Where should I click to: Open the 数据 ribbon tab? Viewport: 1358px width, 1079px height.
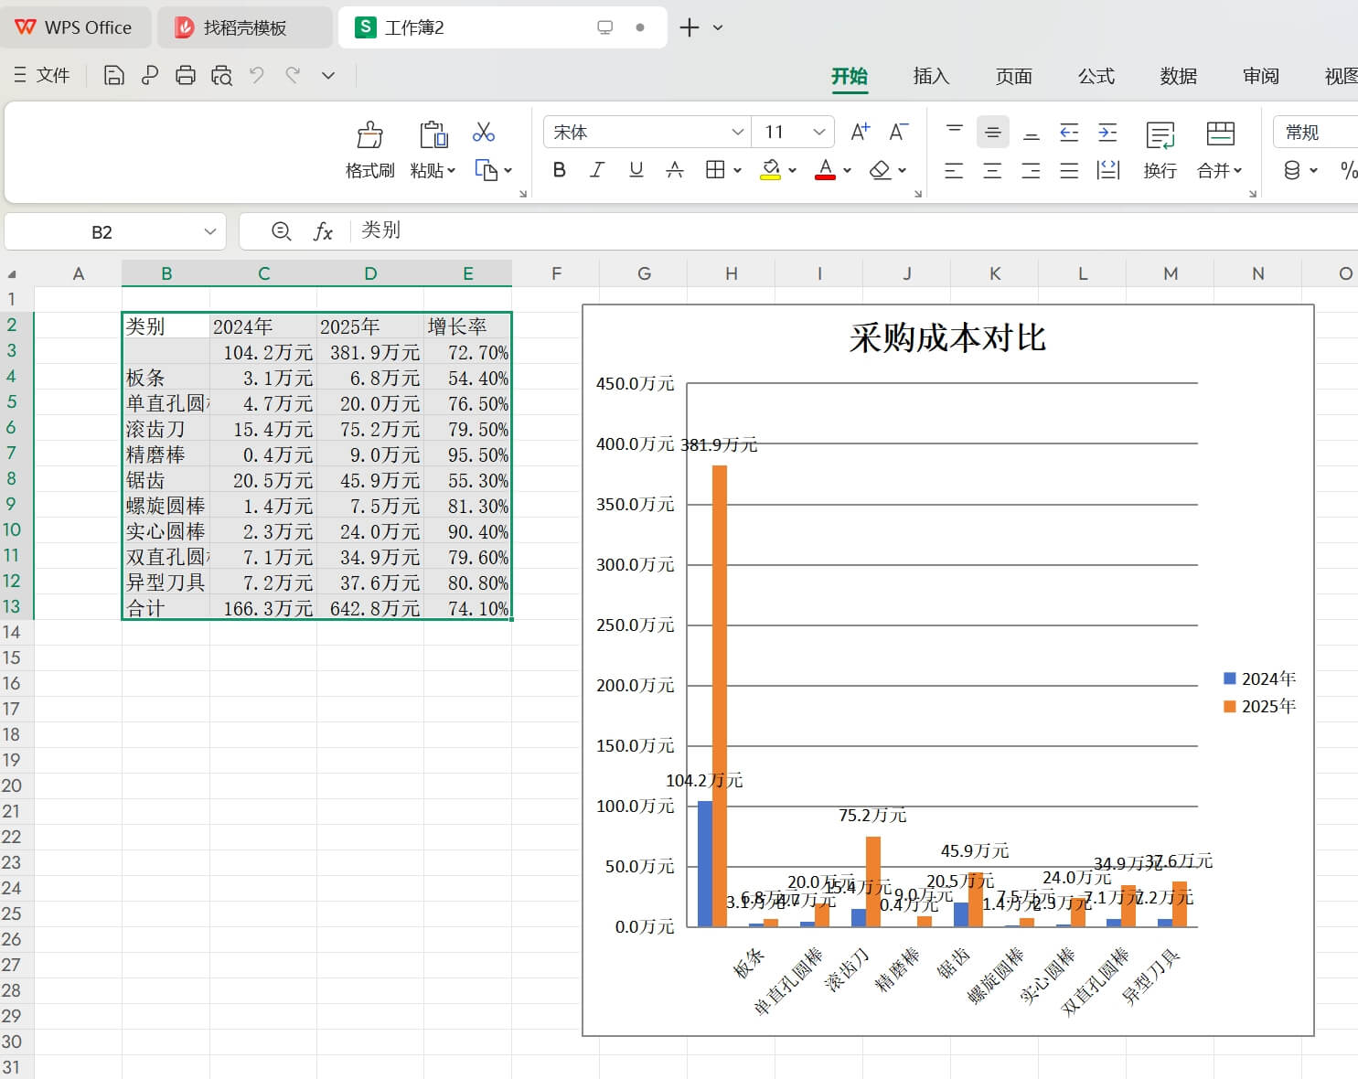[x=1178, y=77]
